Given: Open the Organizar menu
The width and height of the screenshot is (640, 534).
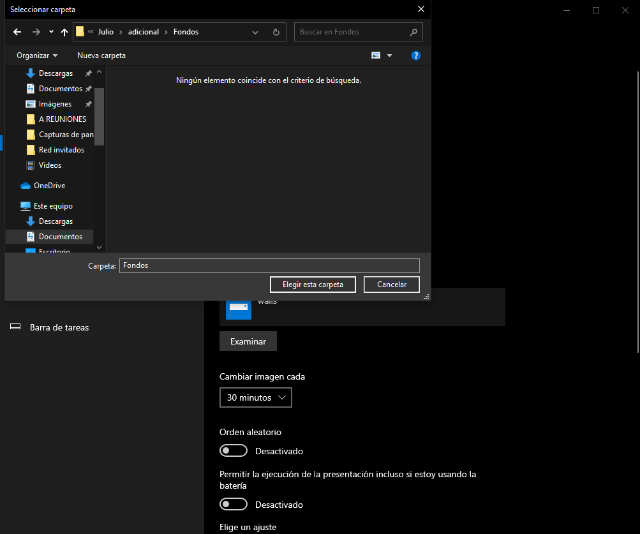Looking at the screenshot, I should tap(37, 56).
